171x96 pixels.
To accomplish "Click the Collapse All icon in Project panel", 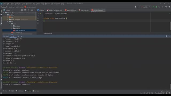I will pyautogui.click(x=28, y=10).
